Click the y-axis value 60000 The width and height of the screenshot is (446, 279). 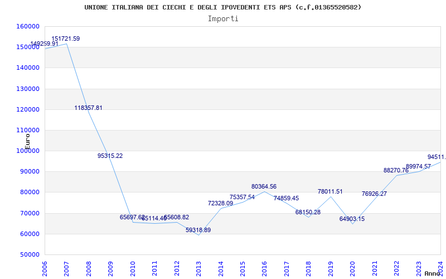(x=30, y=234)
